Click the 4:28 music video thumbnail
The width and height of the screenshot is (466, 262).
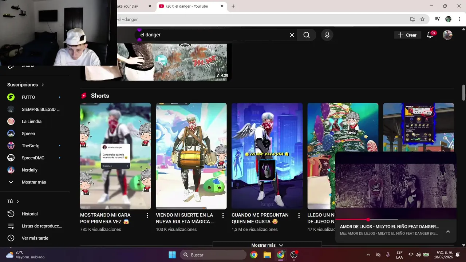pos(156,62)
